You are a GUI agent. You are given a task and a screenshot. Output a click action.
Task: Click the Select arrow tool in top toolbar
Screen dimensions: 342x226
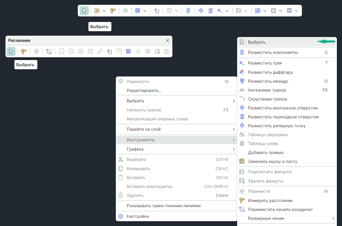tap(84, 11)
